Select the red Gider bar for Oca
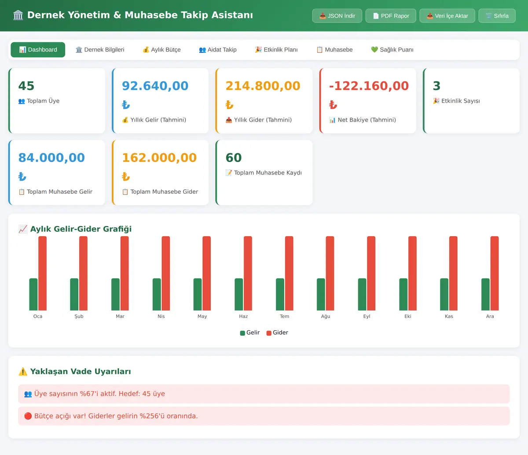The height and width of the screenshot is (455, 528). (42, 273)
